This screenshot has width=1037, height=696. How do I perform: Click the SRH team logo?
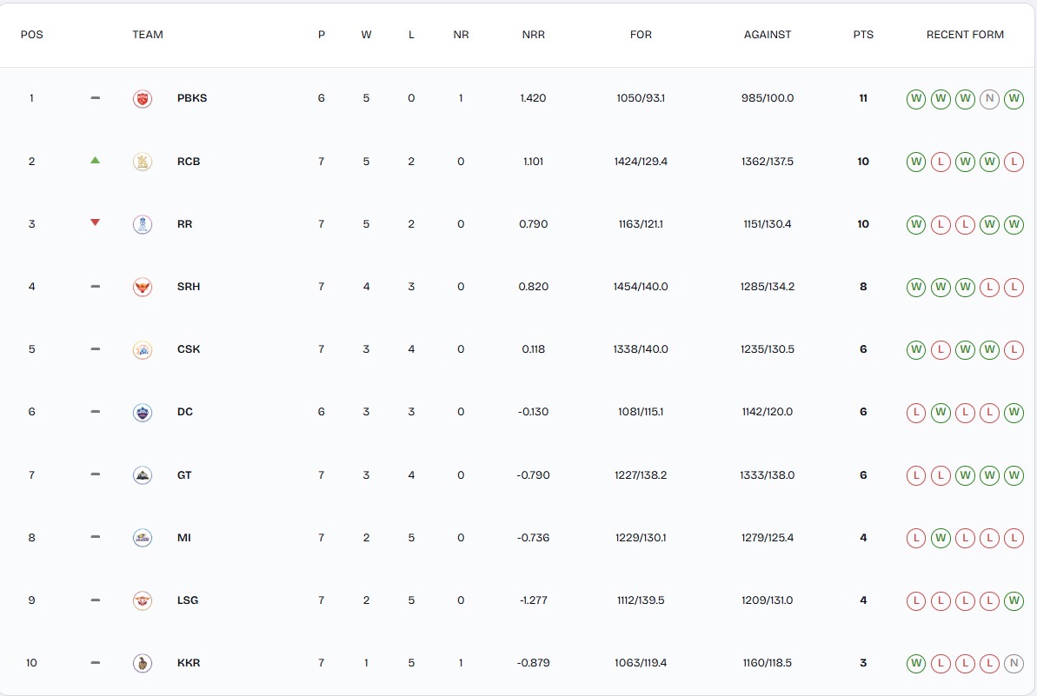click(143, 287)
